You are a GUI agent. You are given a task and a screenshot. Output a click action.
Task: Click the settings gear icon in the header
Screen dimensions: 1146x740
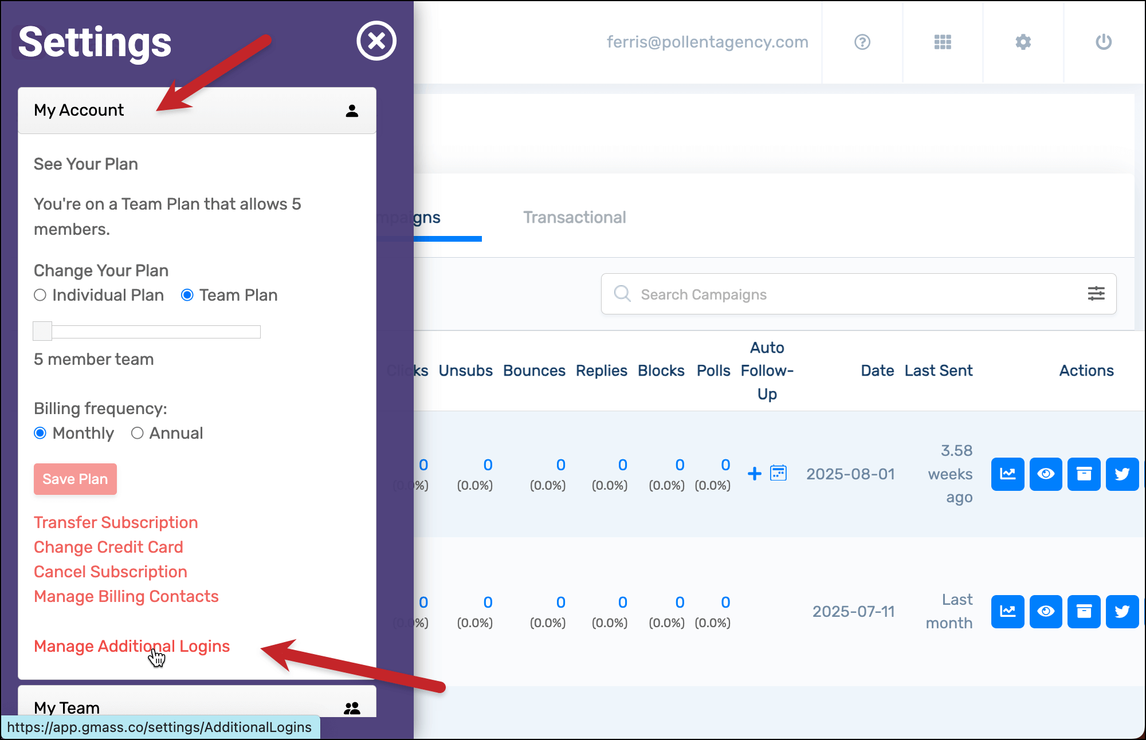tap(1023, 42)
